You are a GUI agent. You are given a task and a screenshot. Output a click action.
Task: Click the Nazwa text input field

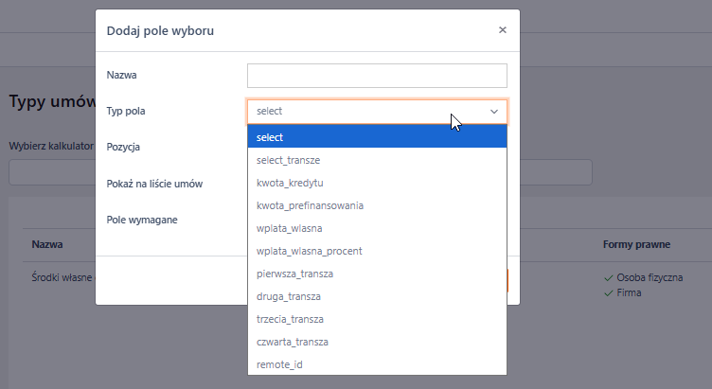377,76
